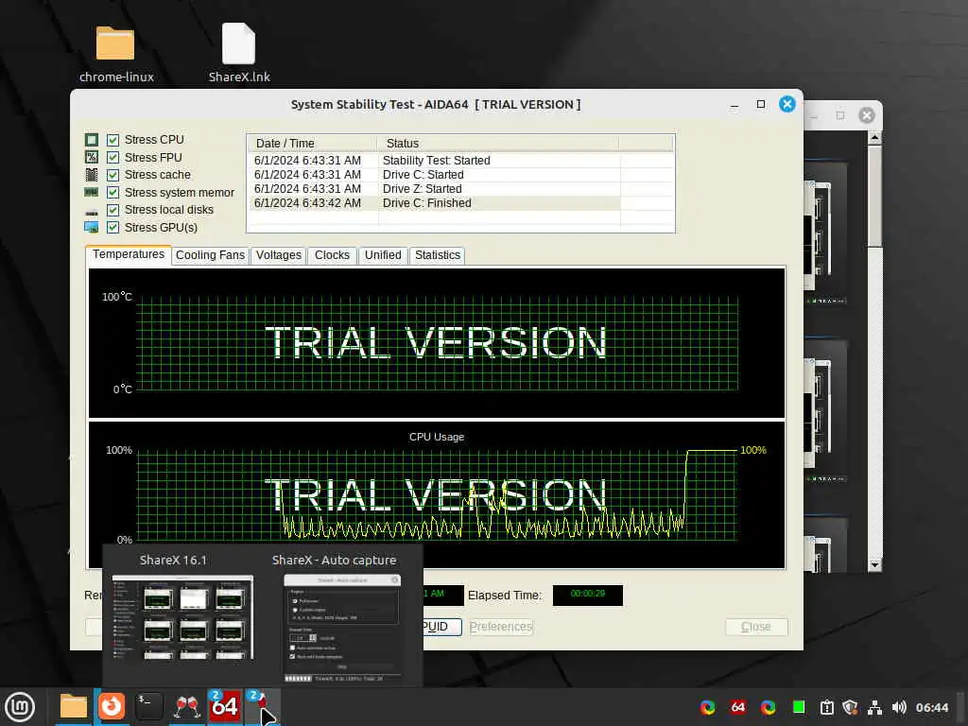Click the AIDA64 red 64 tray icon
The height and width of the screenshot is (726, 968).
[737, 707]
